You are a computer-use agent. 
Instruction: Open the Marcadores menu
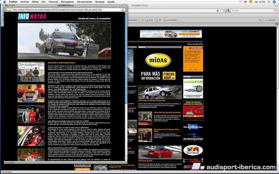pyautogui.click(x=67, y=2)
